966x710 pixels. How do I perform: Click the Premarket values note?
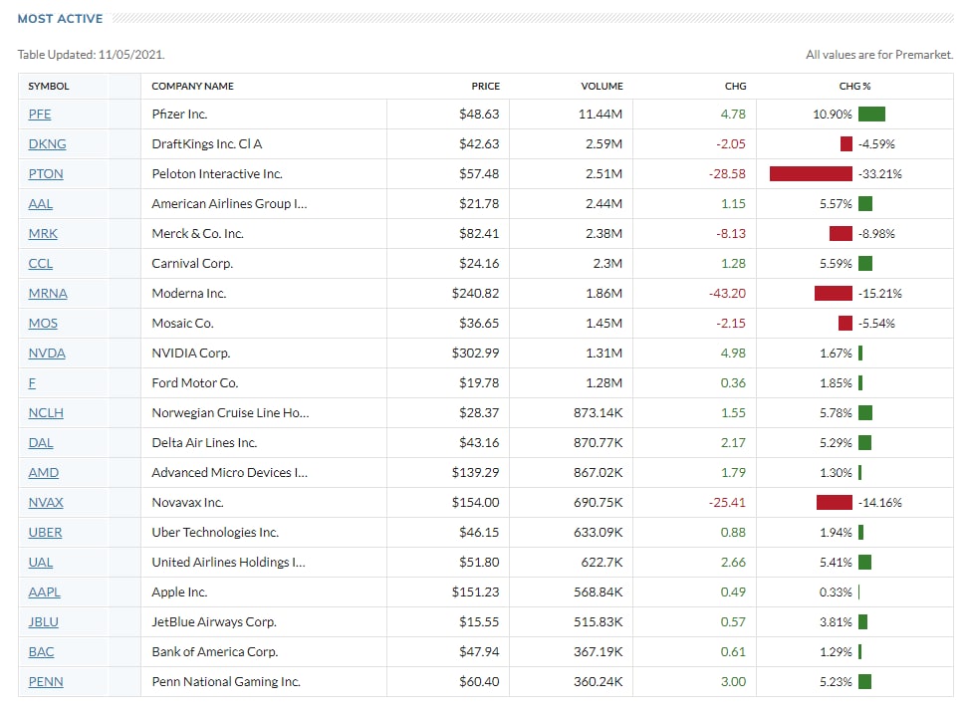point(879,55)
